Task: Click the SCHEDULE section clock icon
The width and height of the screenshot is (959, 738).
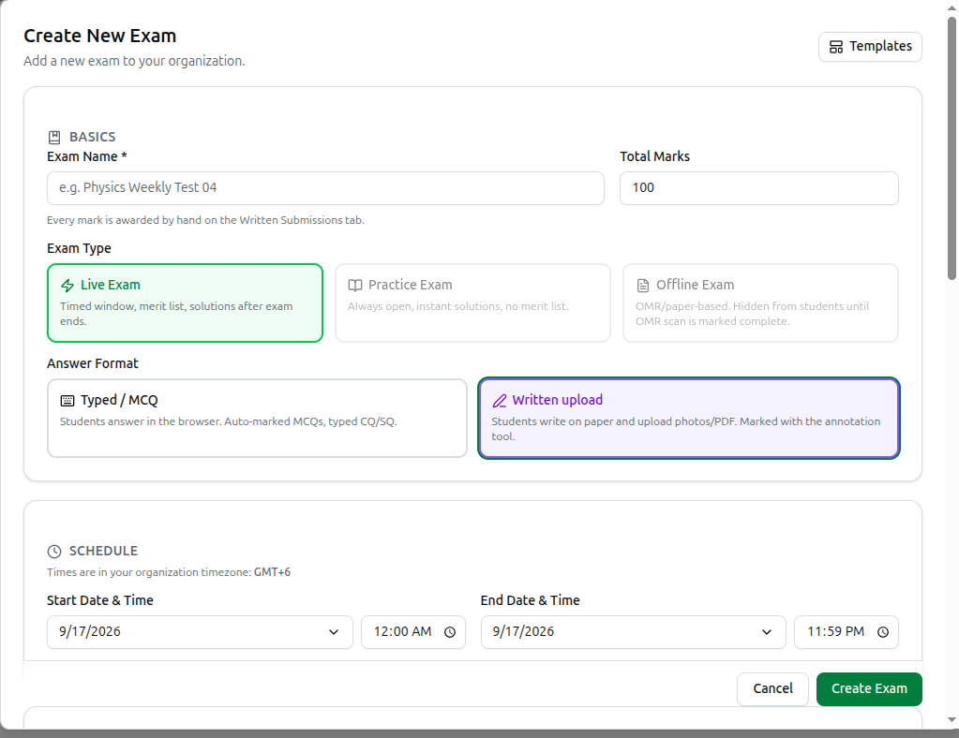Action: coord(54,552)
